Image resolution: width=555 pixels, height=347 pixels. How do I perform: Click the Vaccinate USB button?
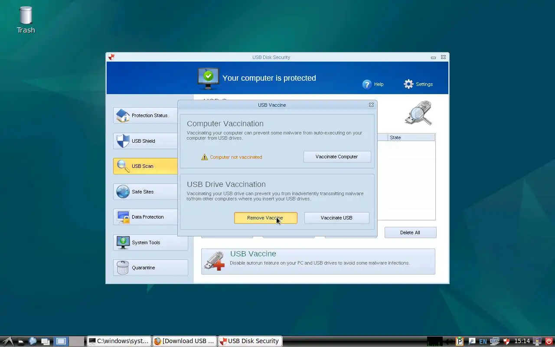[336, 218]
